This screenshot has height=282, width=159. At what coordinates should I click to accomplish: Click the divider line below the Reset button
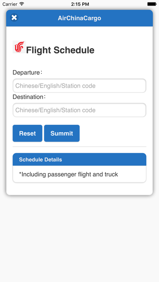[x=79, y=147]
